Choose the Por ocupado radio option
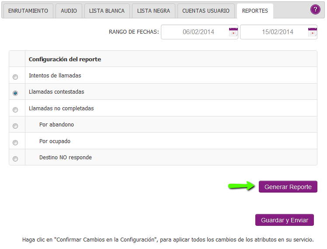 click(x=15, y=143)
